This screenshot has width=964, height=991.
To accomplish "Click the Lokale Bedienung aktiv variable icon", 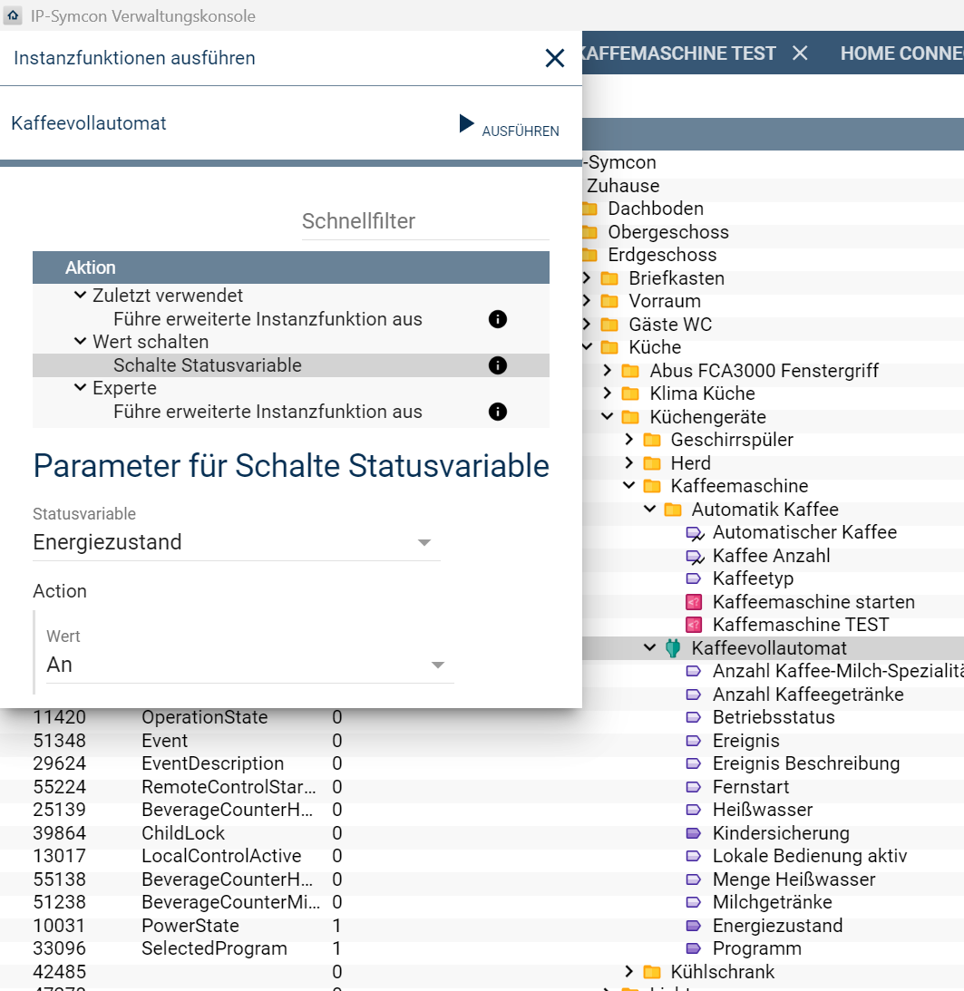I will click(x=694, y=856).
